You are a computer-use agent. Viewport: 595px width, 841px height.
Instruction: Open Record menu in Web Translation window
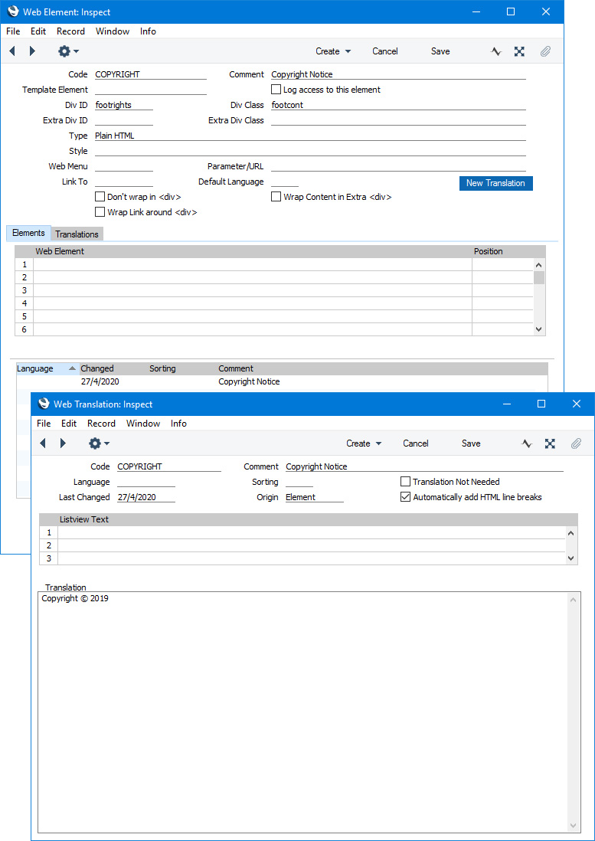tap(101, 424)
